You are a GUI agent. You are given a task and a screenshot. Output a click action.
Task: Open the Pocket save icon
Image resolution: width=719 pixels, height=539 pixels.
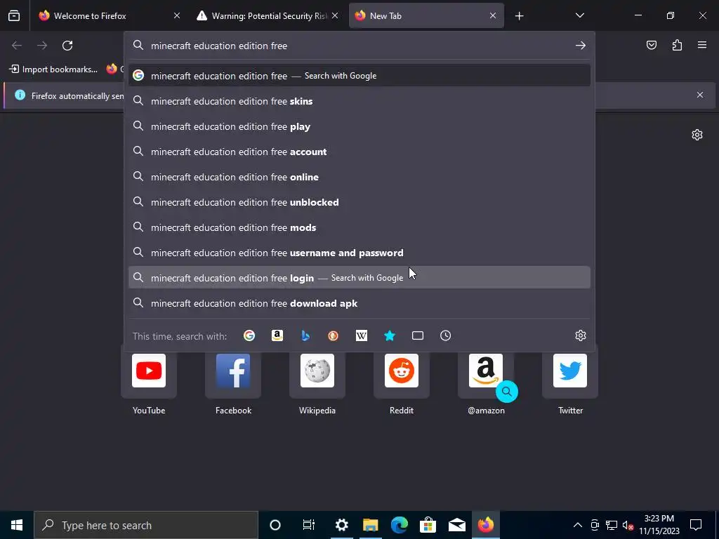(x=652, y=45)
